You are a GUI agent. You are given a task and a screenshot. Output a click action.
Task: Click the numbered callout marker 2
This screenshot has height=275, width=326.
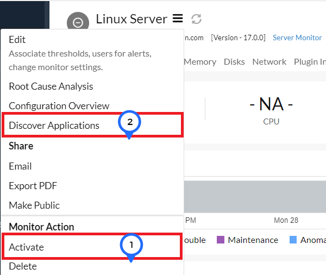pos(129,122)
